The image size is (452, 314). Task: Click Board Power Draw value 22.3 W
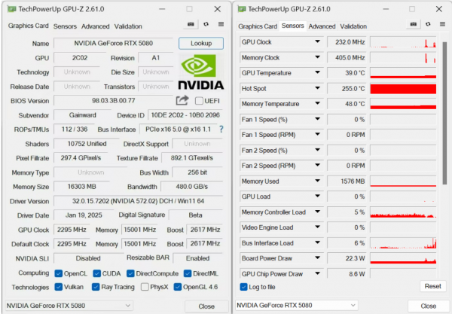[347, 258]
